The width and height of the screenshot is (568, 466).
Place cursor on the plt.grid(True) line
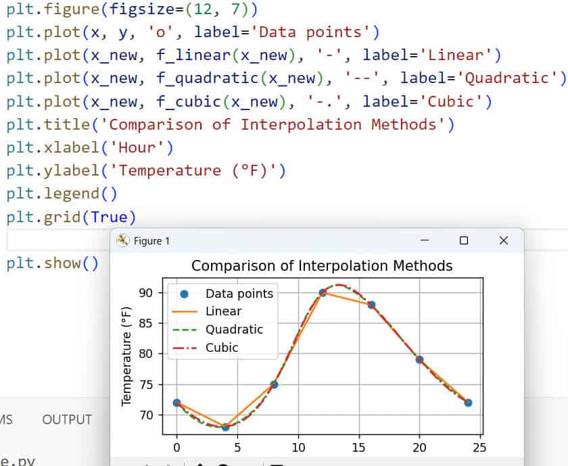coord(71,217)
